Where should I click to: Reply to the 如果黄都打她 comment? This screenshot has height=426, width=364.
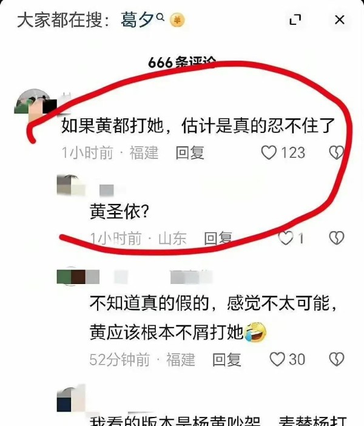(x=190, y=152)
